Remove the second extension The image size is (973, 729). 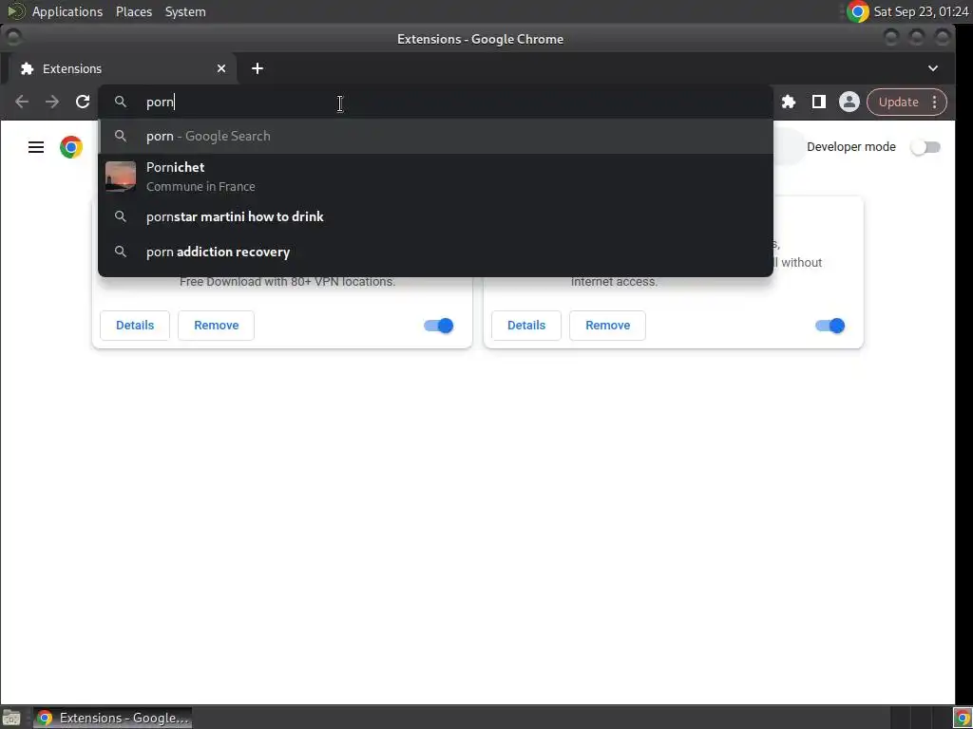pos(607,326)
